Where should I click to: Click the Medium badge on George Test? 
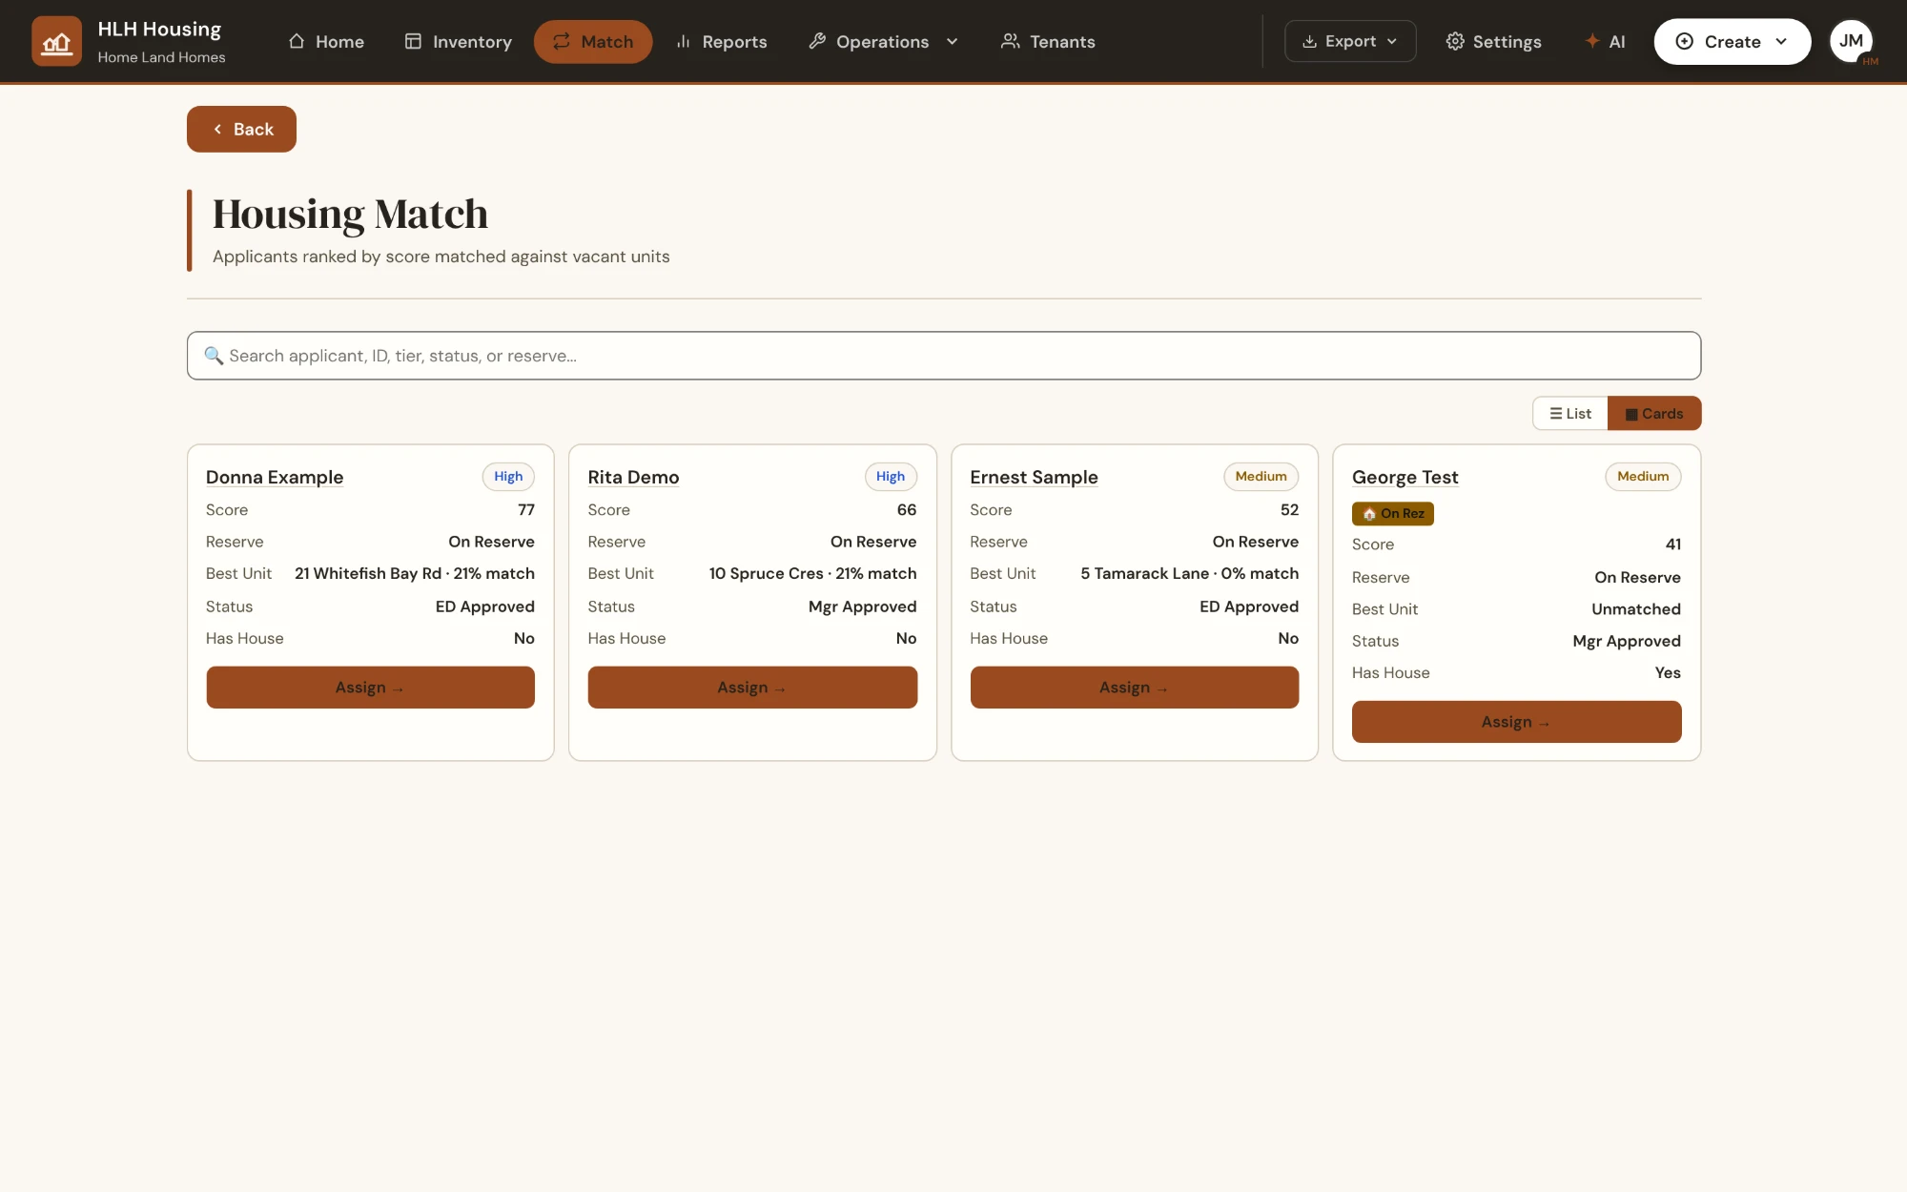[x=1643, y=476]
